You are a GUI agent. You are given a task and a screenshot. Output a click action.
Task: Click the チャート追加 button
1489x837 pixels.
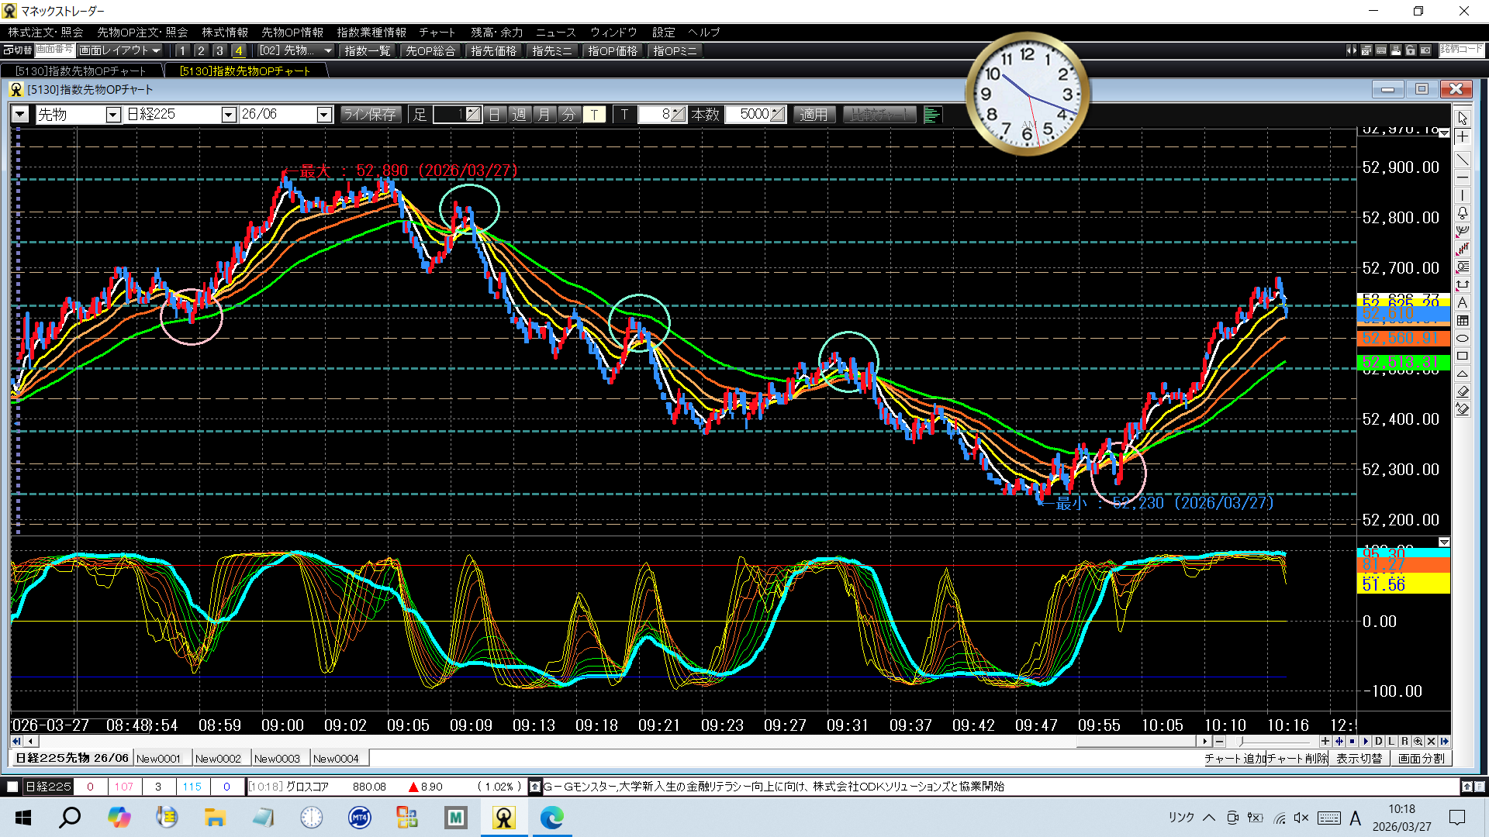point(1235,759)
